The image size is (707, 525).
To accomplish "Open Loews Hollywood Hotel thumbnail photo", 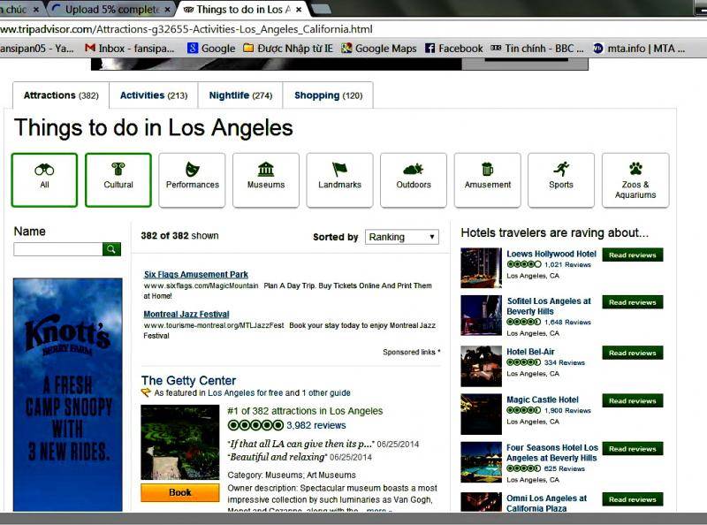I will (481, 268).
